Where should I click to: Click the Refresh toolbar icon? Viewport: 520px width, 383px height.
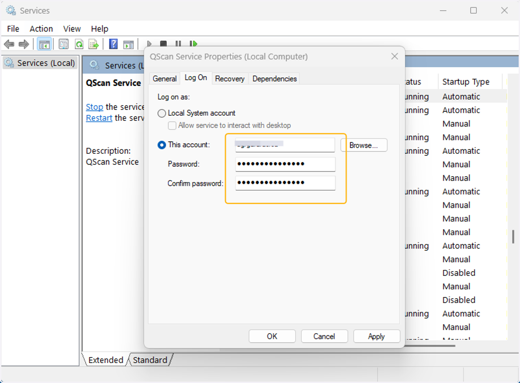click(x=79, y=44)
